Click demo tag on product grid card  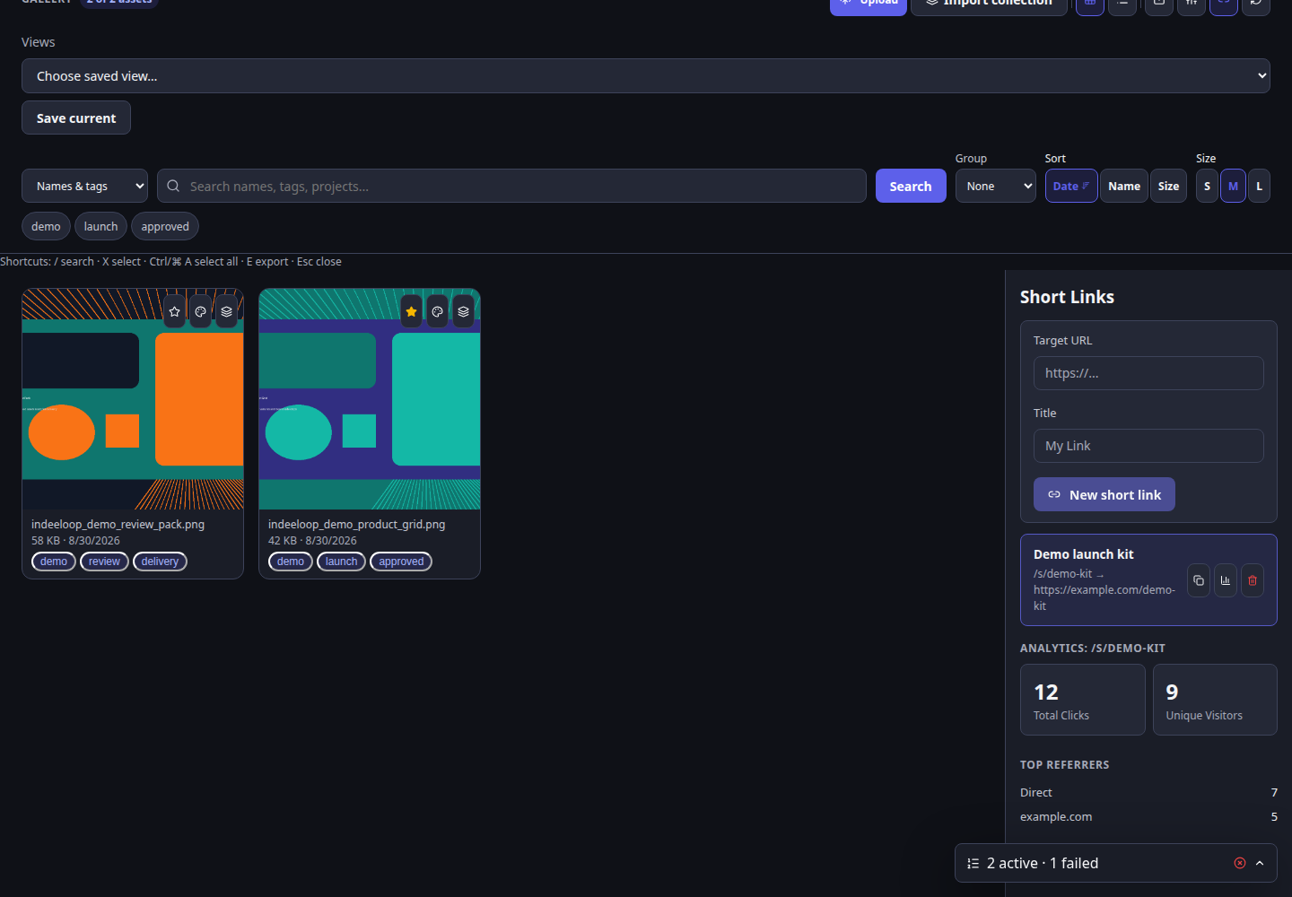291,562
